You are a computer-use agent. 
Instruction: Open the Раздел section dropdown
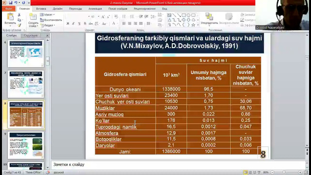48,25
